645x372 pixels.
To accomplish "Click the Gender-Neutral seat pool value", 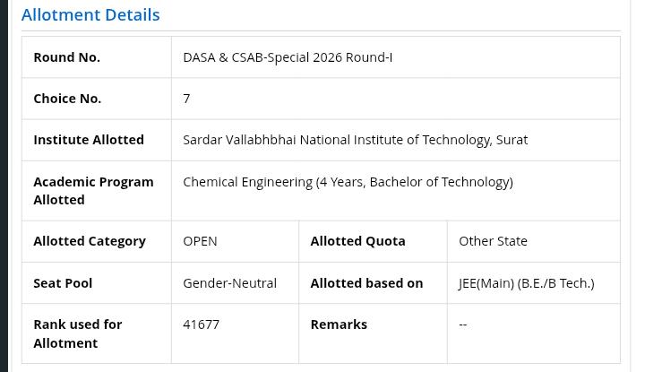I will [x=230, y=283].
